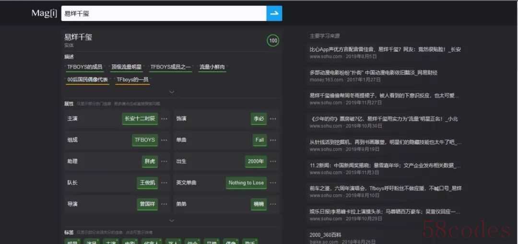Expand more descriptions with the chevron below 描述 tags
518x244 pixels.
tap(171, 92)
